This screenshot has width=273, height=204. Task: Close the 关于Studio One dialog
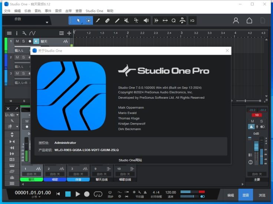[227, 50]
